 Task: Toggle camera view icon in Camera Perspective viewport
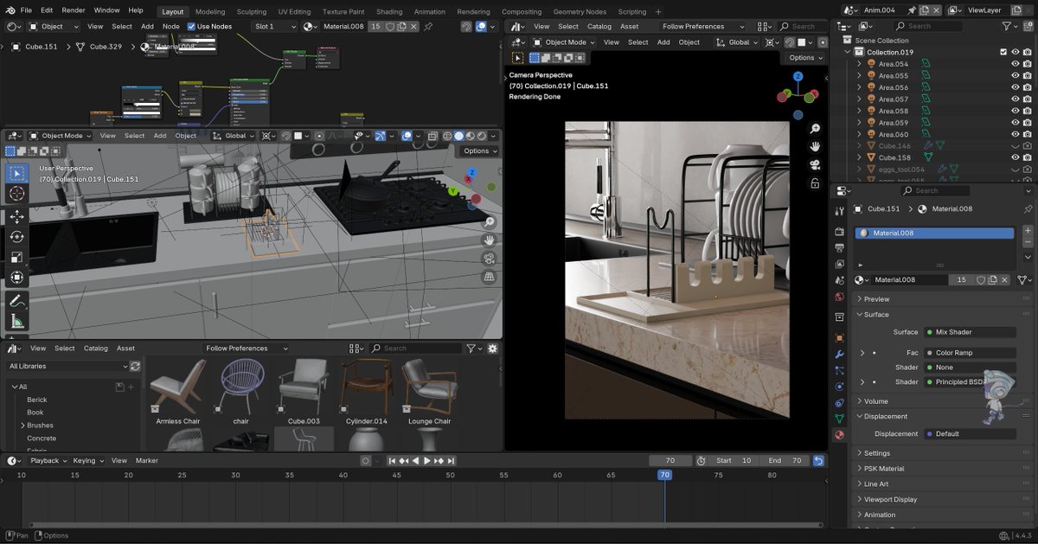[815, 164]
